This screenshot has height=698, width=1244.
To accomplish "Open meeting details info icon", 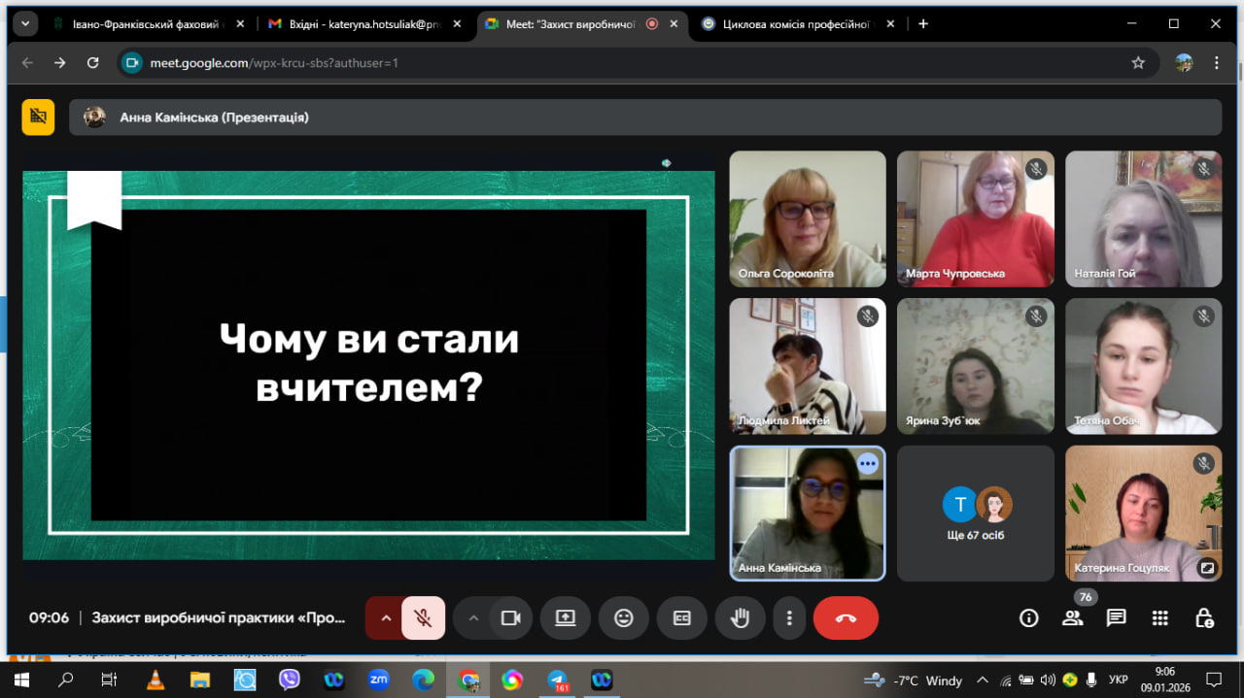I will pyautogui.click(x=1028, y=618).
